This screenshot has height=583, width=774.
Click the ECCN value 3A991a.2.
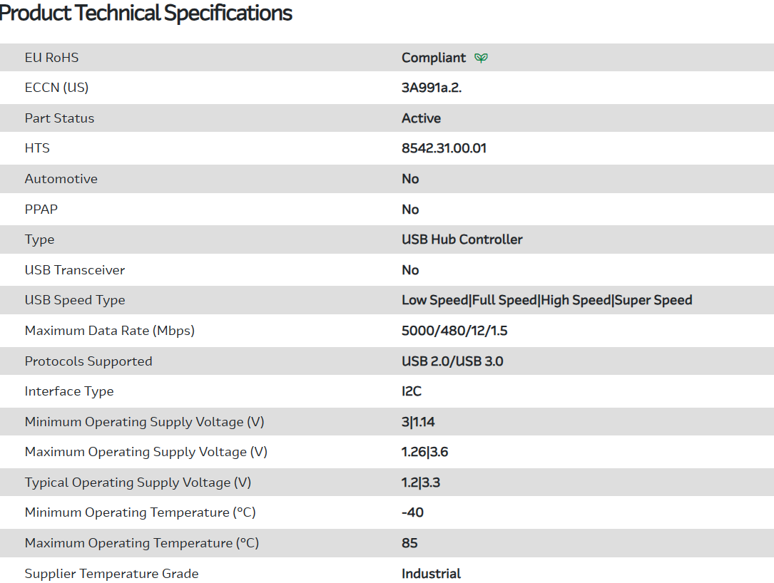coord(437,88)
